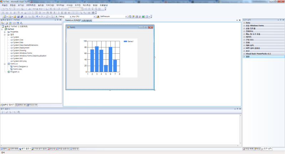Click Solution Explorer Properties icon
Viewport: 285px width, 154px height.
tap(2, 23)
